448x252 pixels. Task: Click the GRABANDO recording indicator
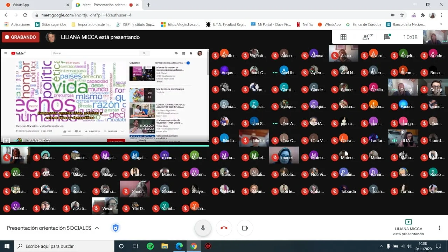click(x=20, y=37)
